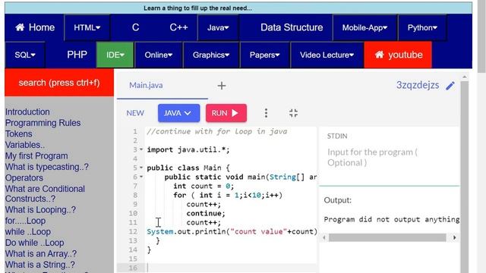Click the 'int count = 0;' line
The height and width of the screenshot is (273, 486).
point(204,186)
